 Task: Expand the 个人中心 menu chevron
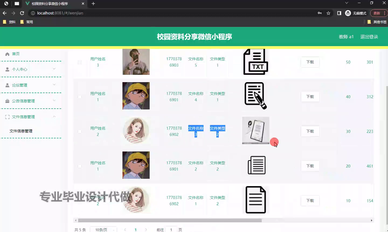point(54,69)
